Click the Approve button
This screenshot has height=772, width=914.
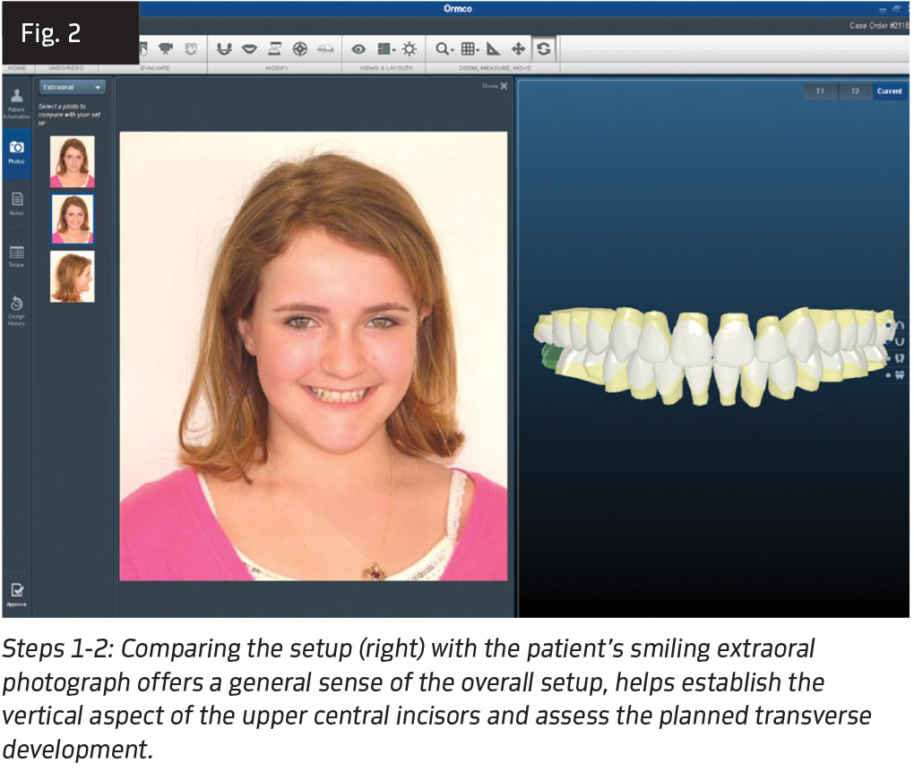[16, 594]
